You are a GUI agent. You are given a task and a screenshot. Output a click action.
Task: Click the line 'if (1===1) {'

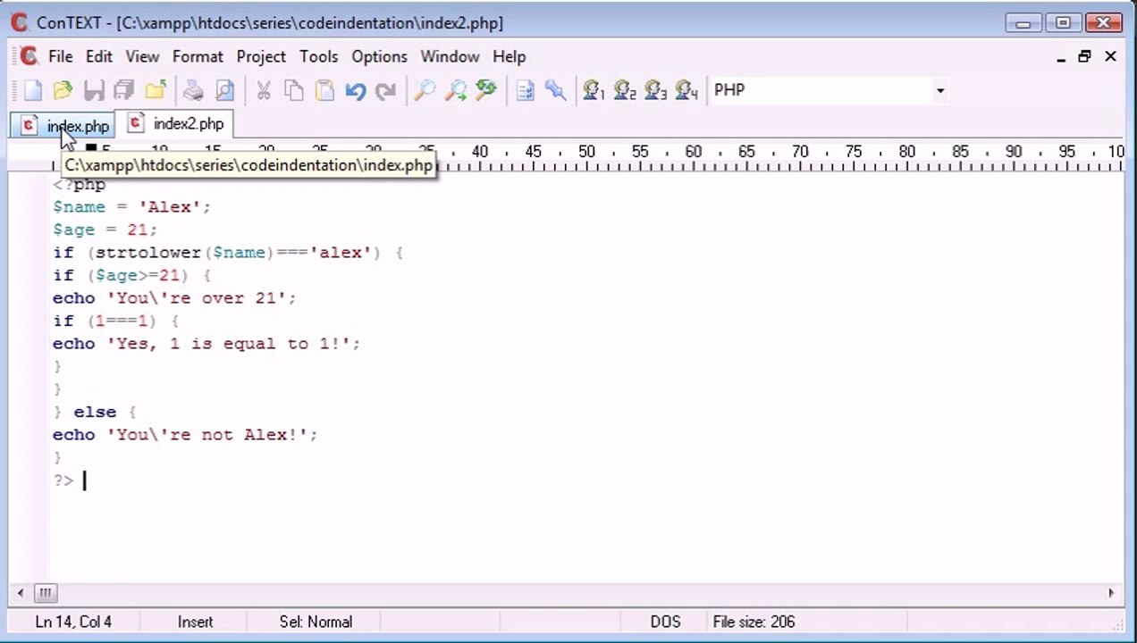pos(115,321)
